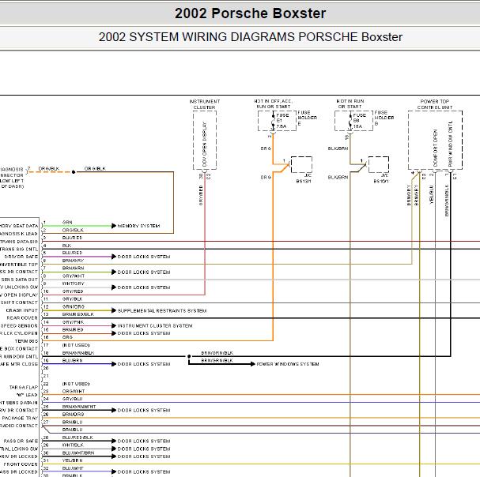The height and width of the screenshot is (477, 480).
Task: Click the TERM 86S pin description
Action: pos(26,341)
